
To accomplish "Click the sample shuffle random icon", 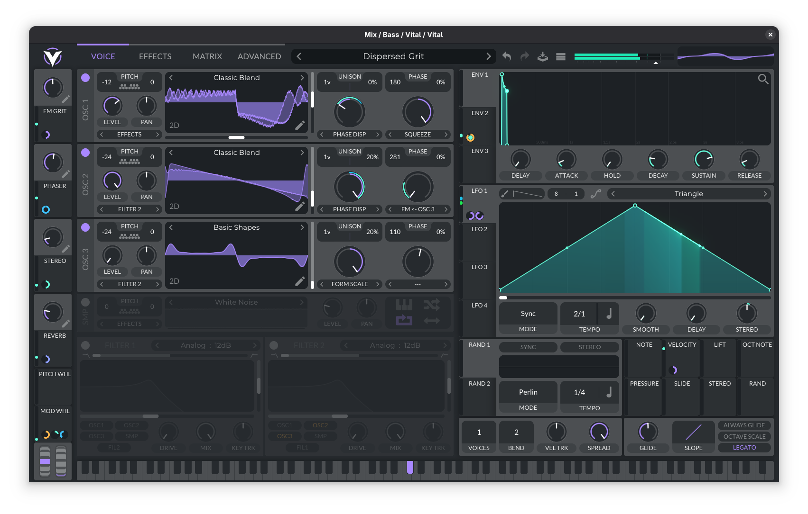I will pos(431,305).
